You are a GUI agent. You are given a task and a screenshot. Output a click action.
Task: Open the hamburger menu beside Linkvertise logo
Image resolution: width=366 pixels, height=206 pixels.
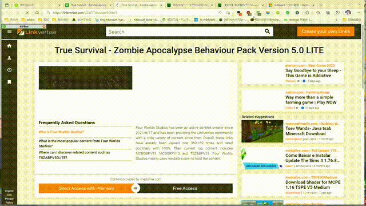pyautogui.click(x=9, y=31)
